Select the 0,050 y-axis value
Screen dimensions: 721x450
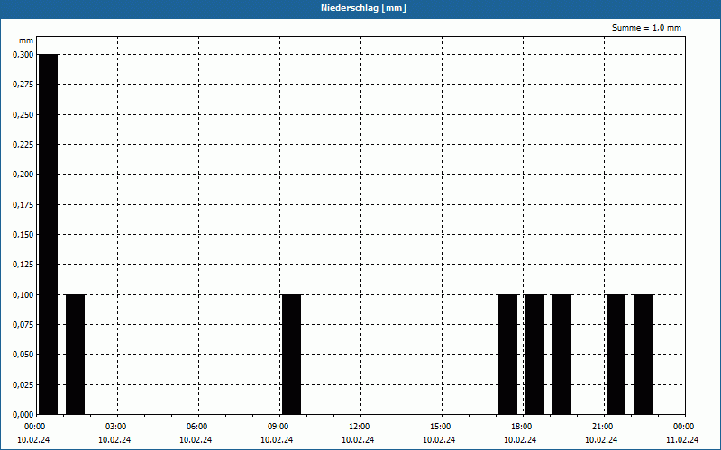(23, 355)
